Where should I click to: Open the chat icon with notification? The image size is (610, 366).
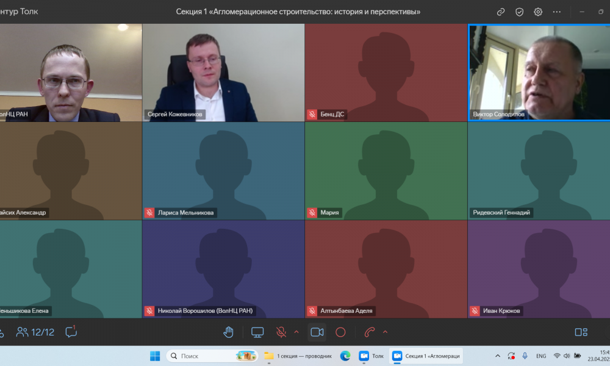pyautogui.click(x=71, y=332)
